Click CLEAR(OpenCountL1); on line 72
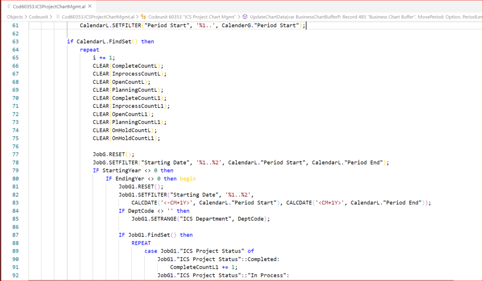The height and width of the screenshot is (281, 483). click(x=123, y=114)
